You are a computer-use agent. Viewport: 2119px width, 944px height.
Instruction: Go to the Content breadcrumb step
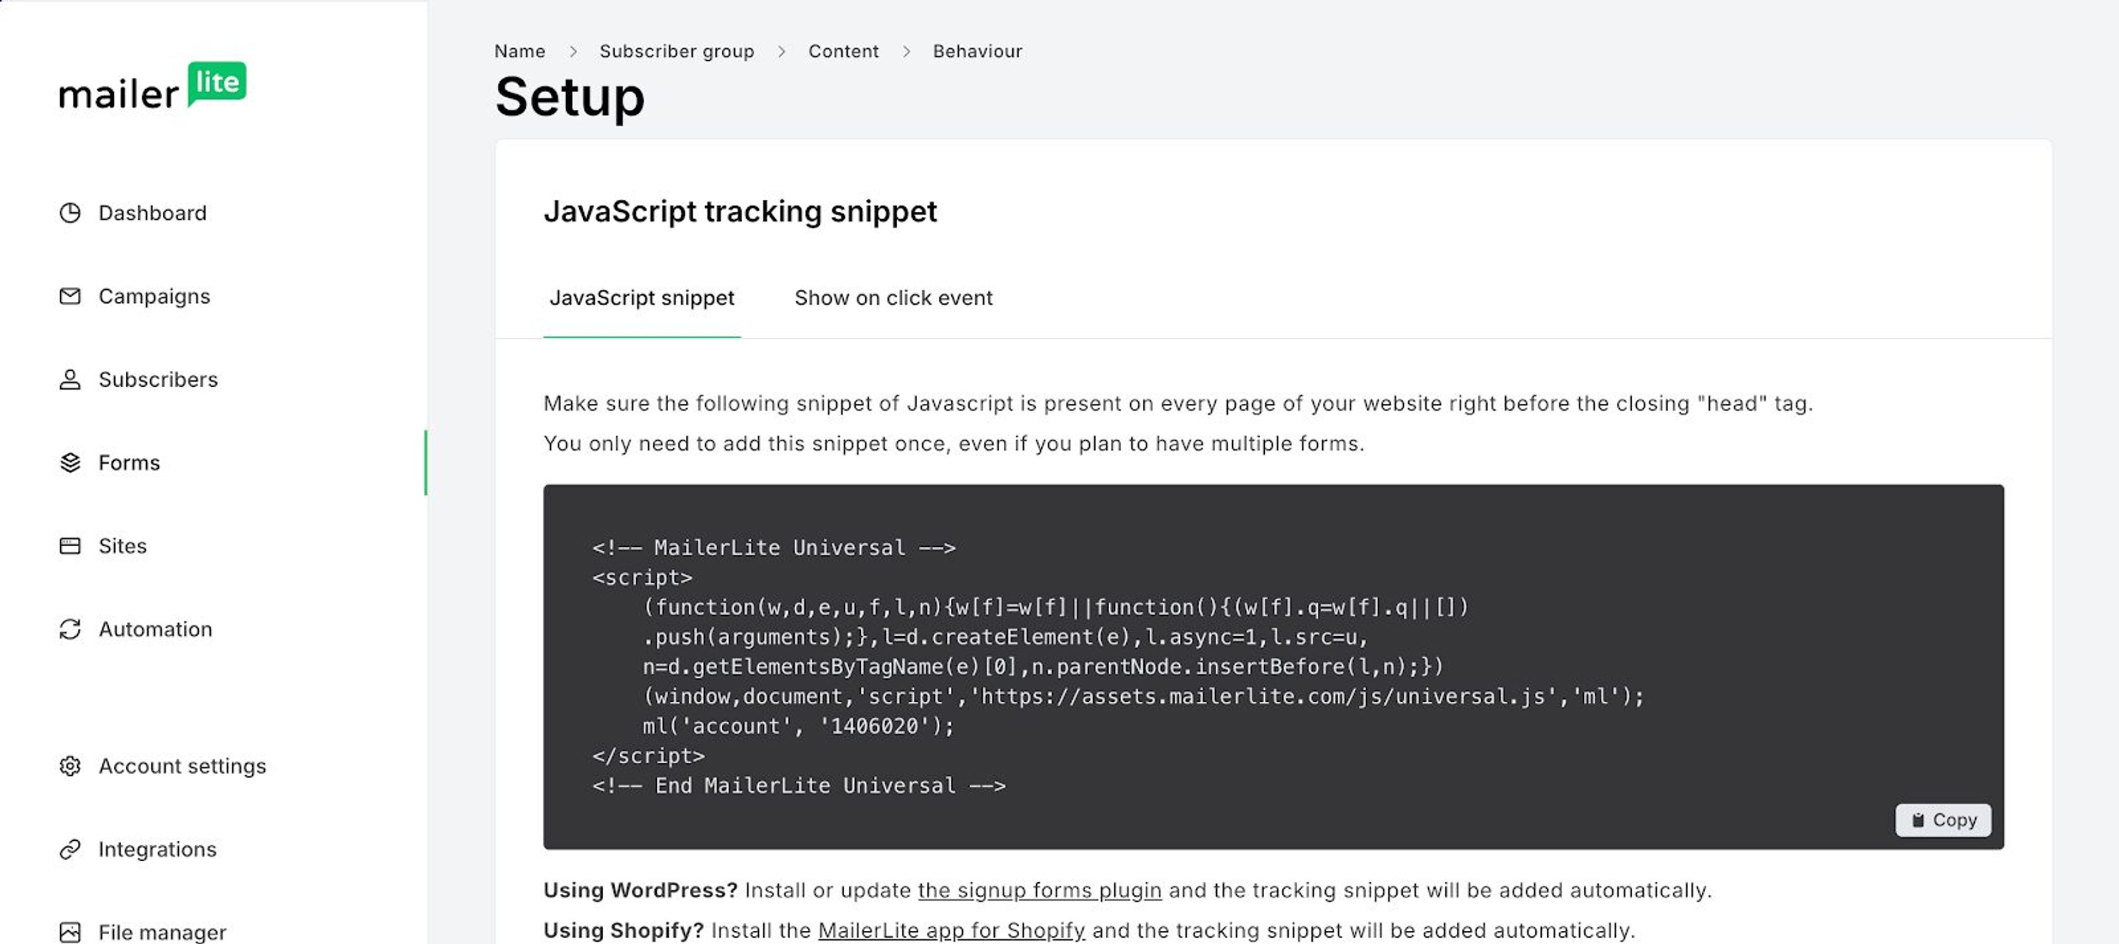(x=843, y=51)
